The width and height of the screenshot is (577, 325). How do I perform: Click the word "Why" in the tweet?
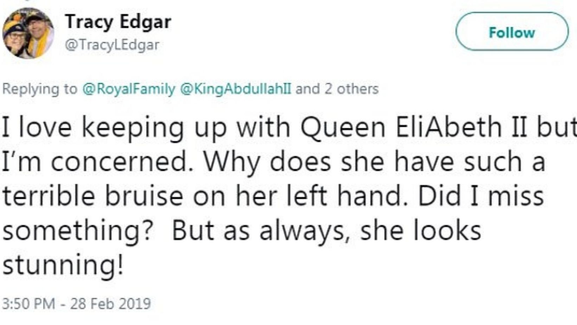[232, 162]
